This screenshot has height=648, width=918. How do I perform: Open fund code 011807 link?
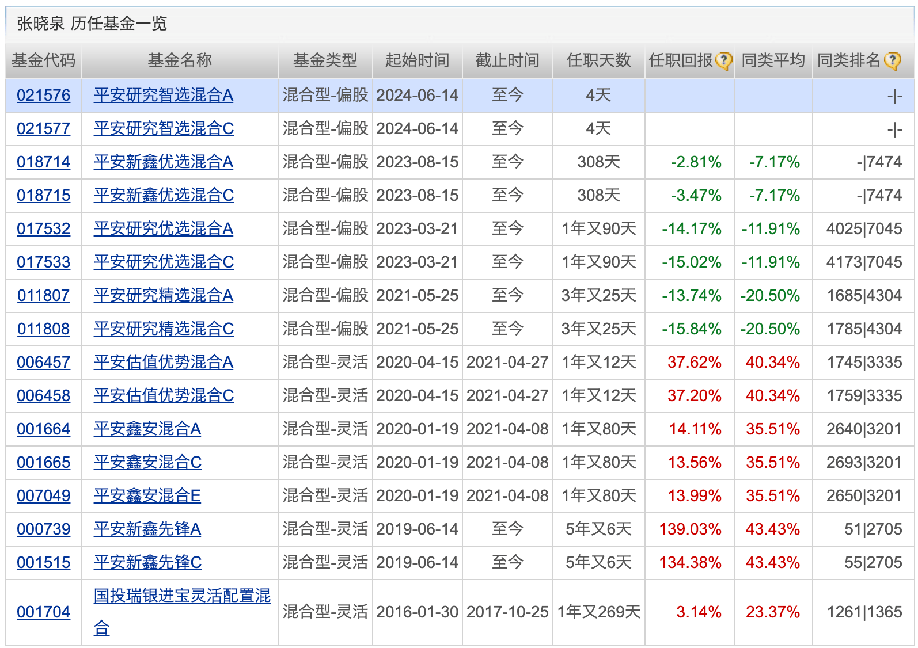pos(44,295)
